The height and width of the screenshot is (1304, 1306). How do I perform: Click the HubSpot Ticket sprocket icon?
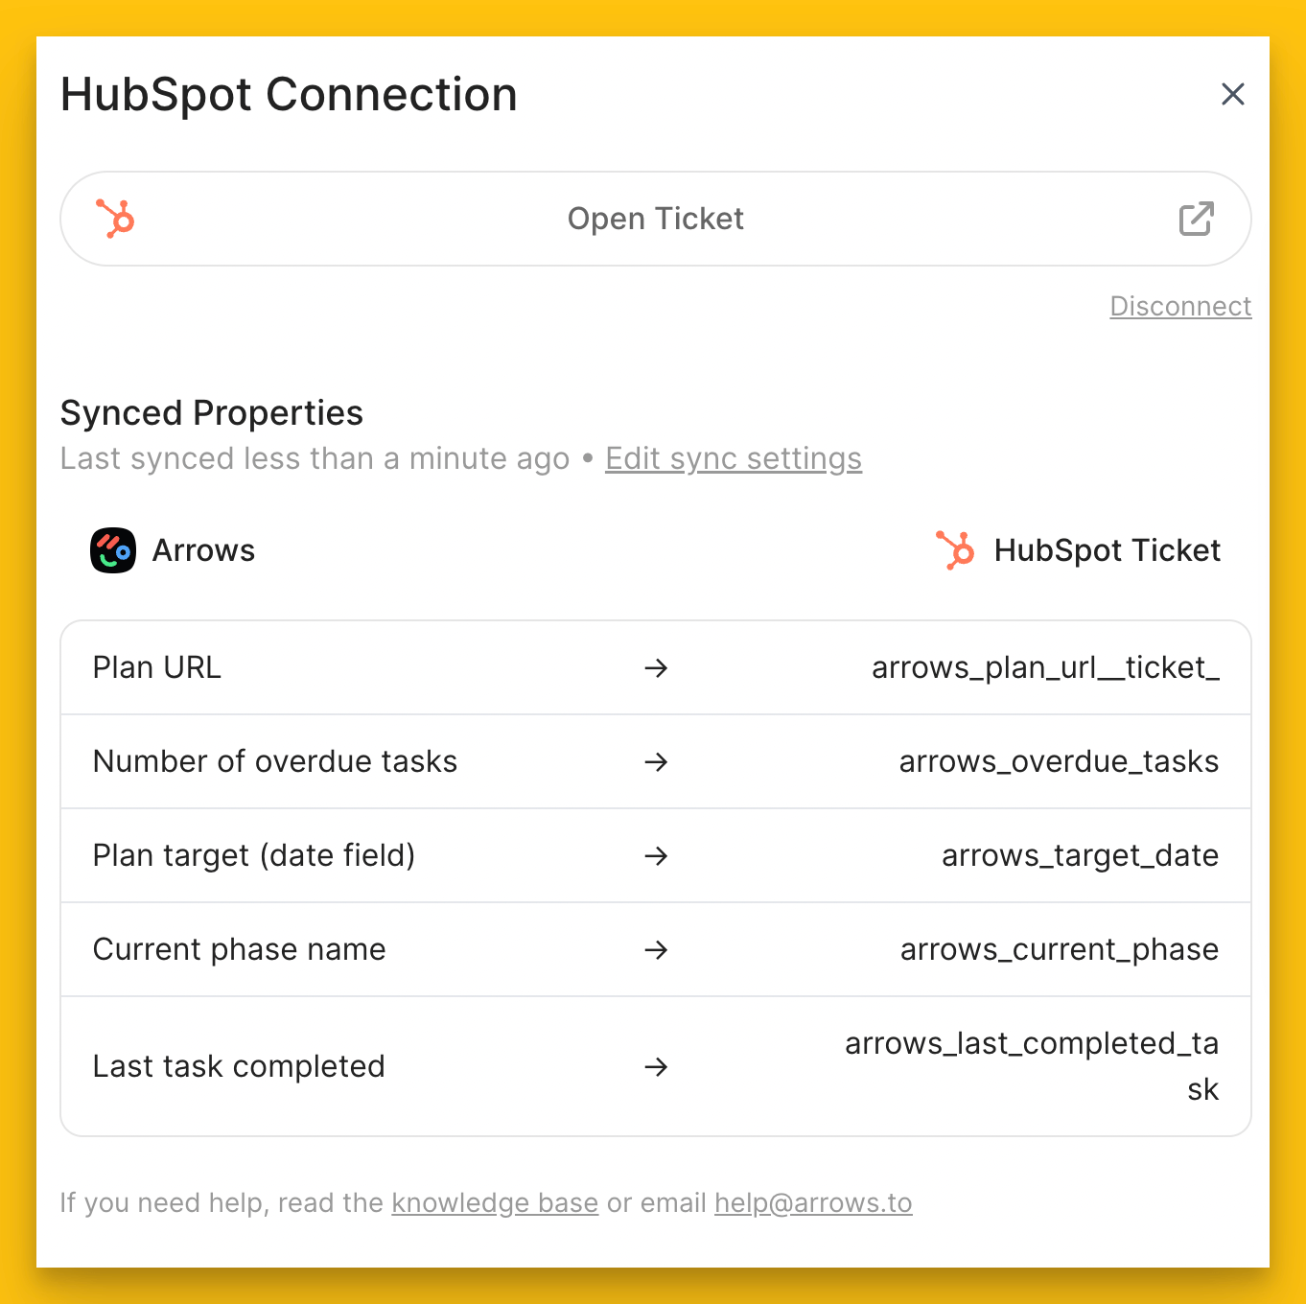[x=955, y=550]
